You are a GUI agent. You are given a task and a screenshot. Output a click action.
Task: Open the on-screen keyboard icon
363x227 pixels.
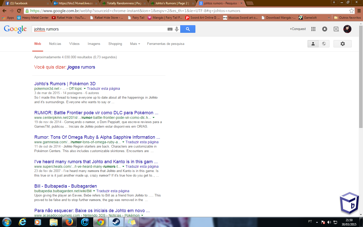pos(170,29)
